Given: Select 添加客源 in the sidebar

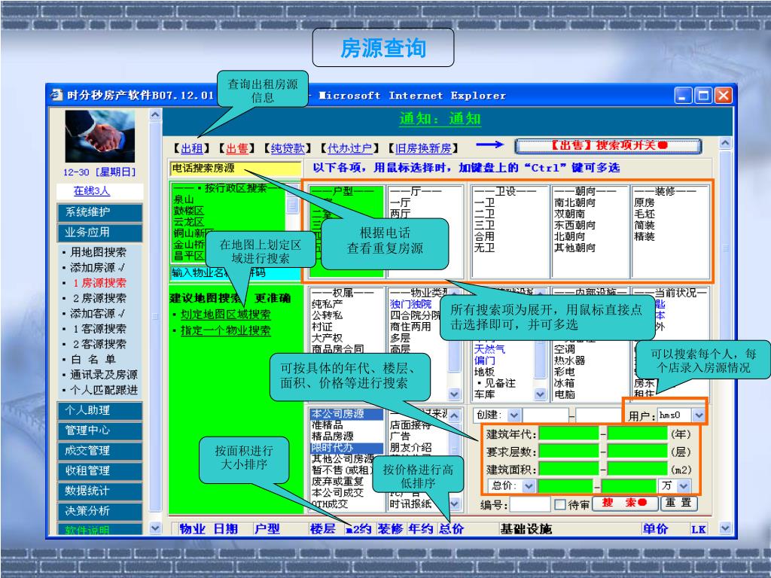Looking at the screenshot, I should (x=97, y=313).
